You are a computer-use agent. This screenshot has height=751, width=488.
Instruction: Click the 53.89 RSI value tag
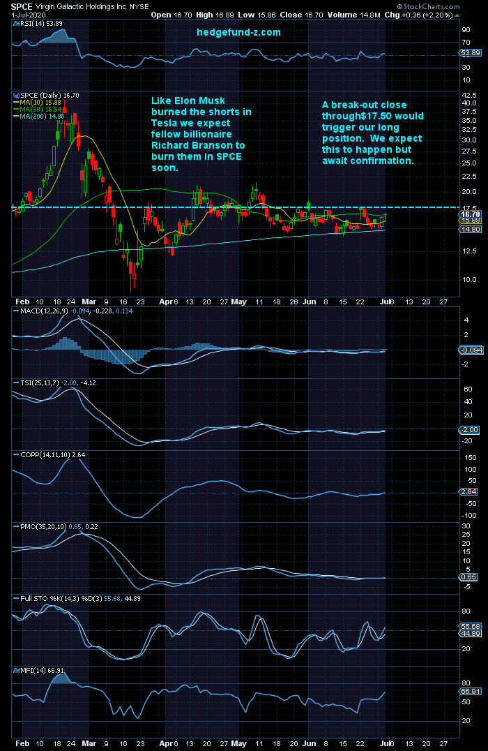coord(471,53)
